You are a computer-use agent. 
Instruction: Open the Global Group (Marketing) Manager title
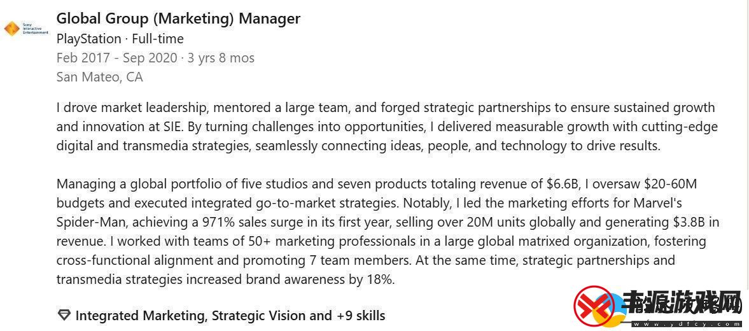click(178, 18)
